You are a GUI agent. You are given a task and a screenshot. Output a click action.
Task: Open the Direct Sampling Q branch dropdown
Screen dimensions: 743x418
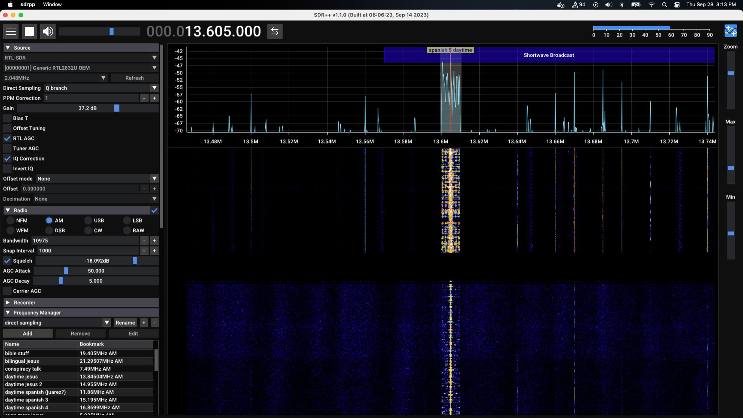click(x=101, y=88)
